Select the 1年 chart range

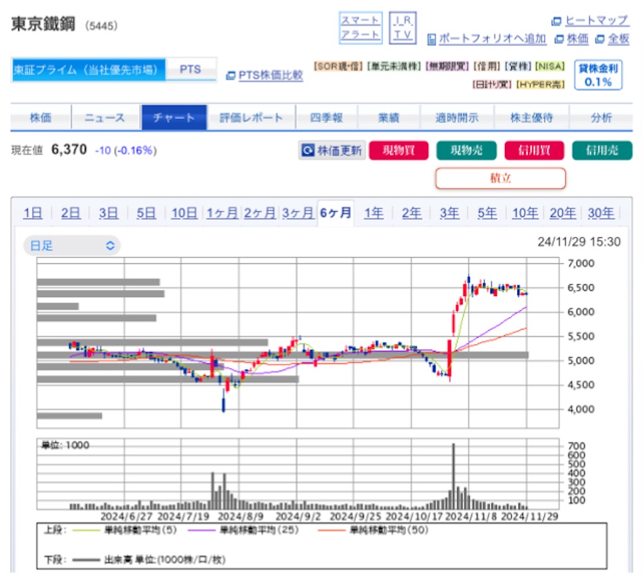(374, 213)
